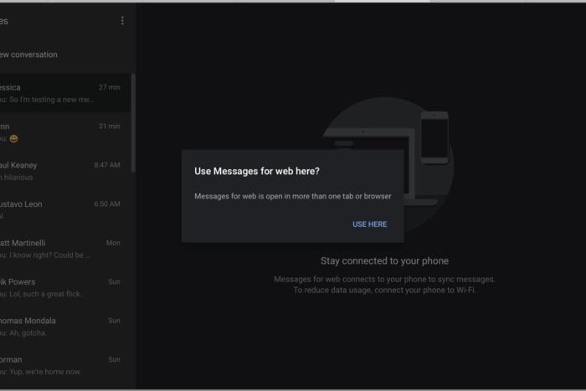
Task: Click the phone illustration in the background
Action: [x=434, y=137]
